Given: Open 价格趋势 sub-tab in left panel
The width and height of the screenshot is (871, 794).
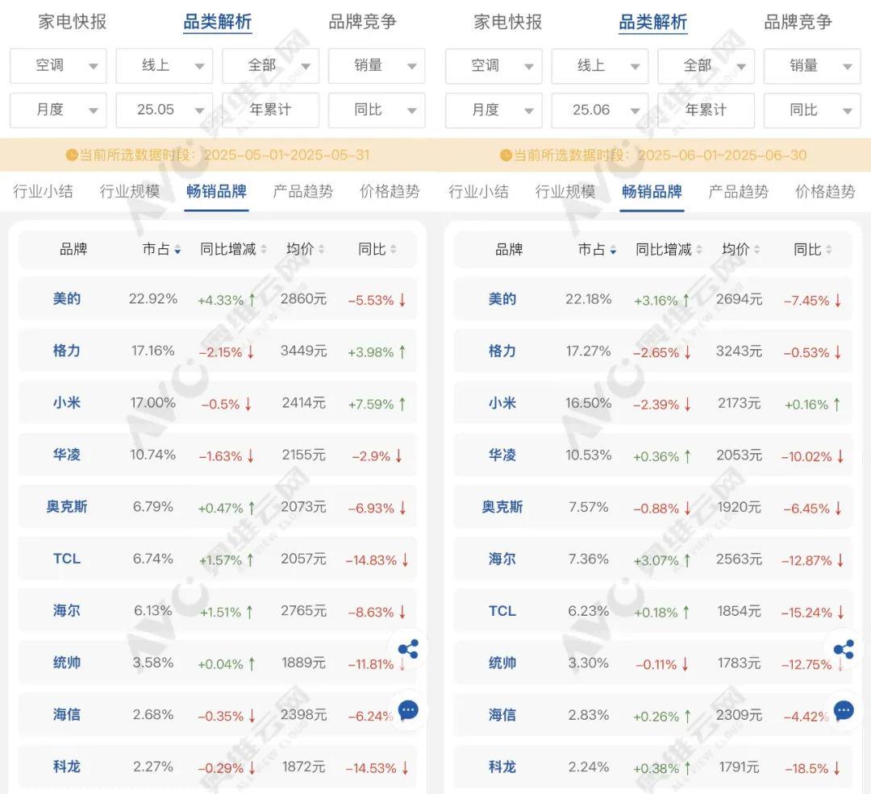Looking at the screenshot, I should pyautogui.click(x=390, y=192).
